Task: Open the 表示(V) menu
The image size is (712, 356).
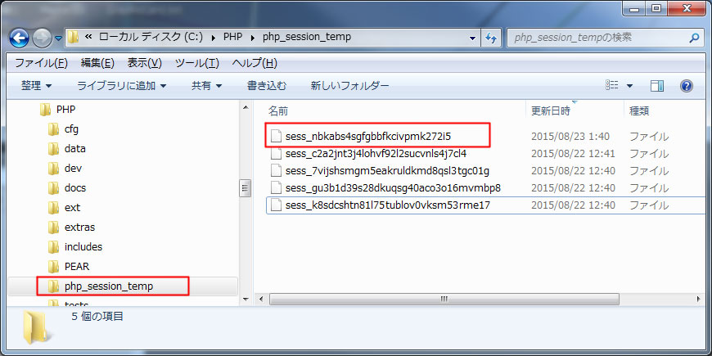Action: click(x=144, y=63)
